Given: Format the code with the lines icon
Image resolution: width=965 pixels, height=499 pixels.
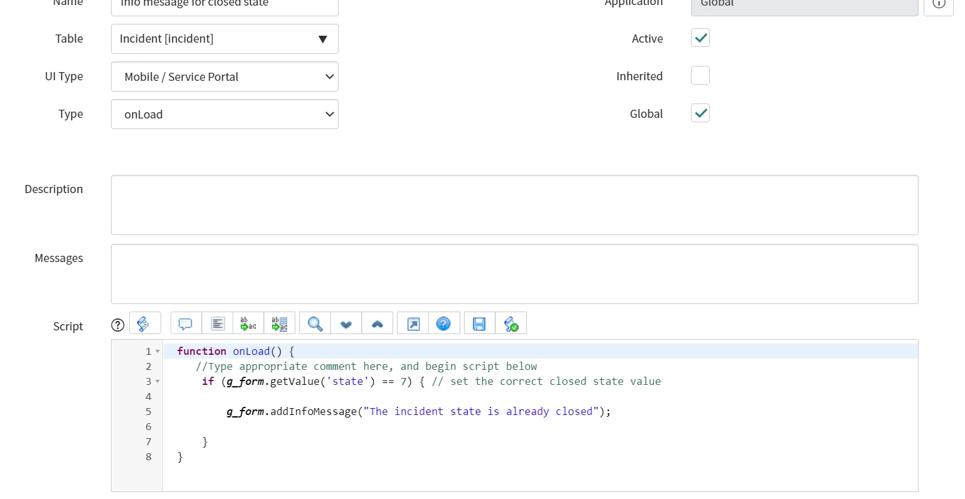Looking at the screenshot, I should click(x=218, y=323).
